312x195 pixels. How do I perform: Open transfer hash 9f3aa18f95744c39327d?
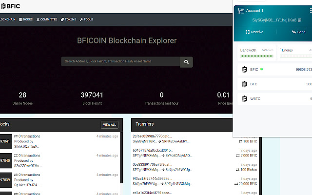click(x=152, y=179)
